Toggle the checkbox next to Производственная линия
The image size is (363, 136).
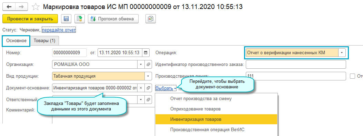(352, 76)
